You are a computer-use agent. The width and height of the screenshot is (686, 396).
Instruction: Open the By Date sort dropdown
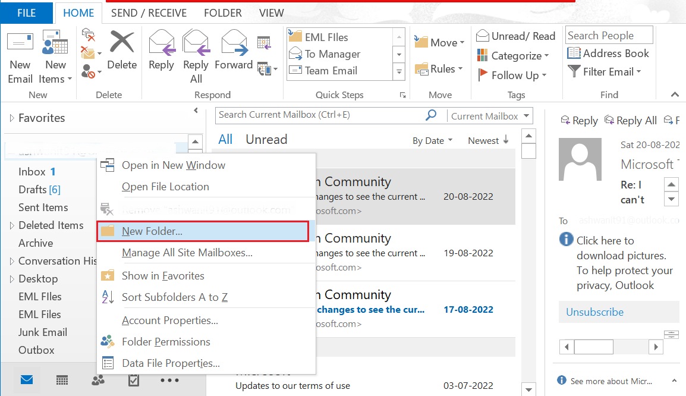point(432,140)
